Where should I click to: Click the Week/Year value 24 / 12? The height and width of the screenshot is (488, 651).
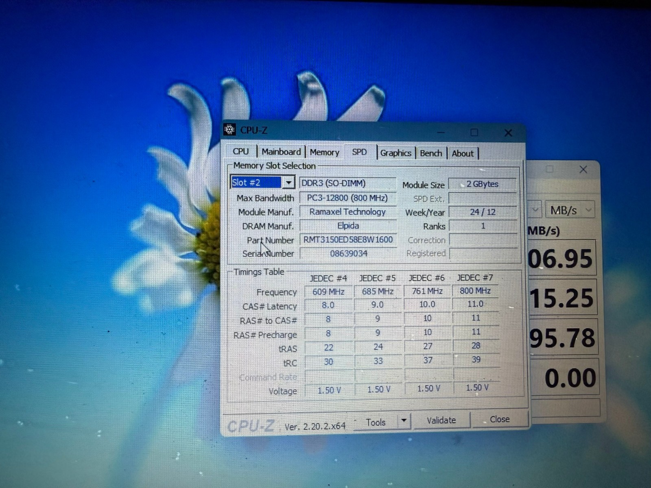(x=483, y=212)
